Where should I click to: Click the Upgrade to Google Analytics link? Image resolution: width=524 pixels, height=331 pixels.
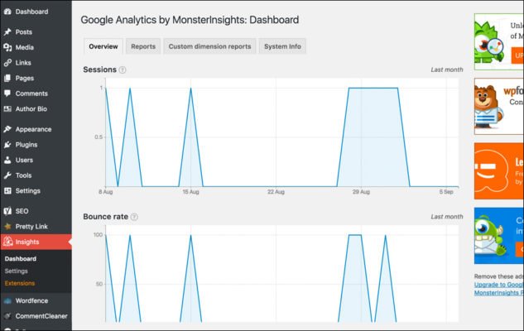point(498,285)
